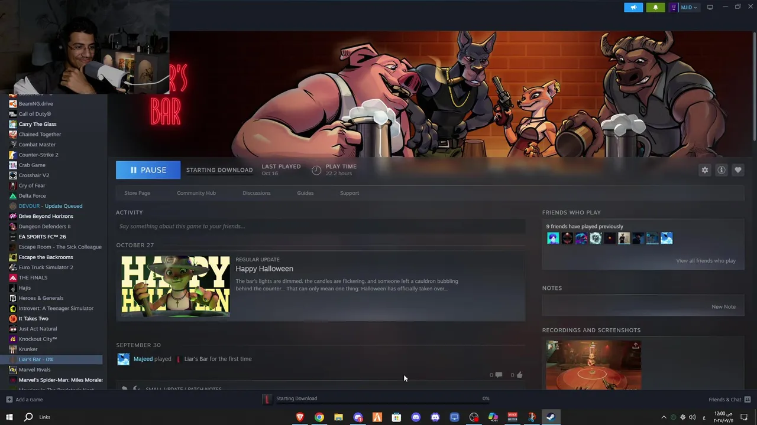Click Combat Master game icon

(x=13, y=145)
